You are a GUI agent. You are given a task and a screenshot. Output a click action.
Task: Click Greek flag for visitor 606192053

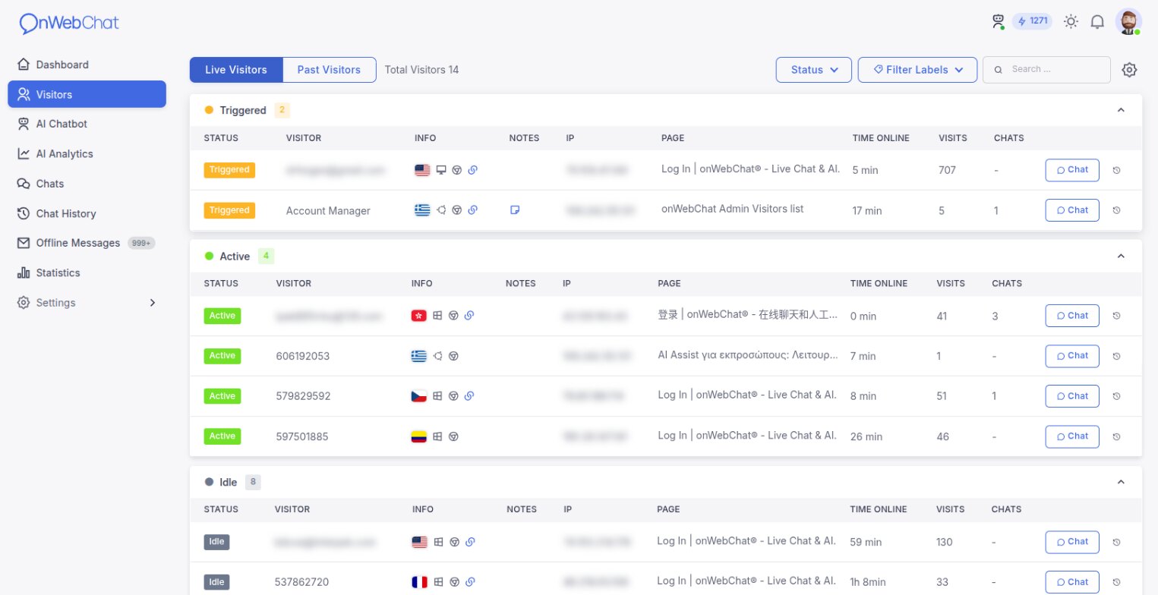[418, 356]
